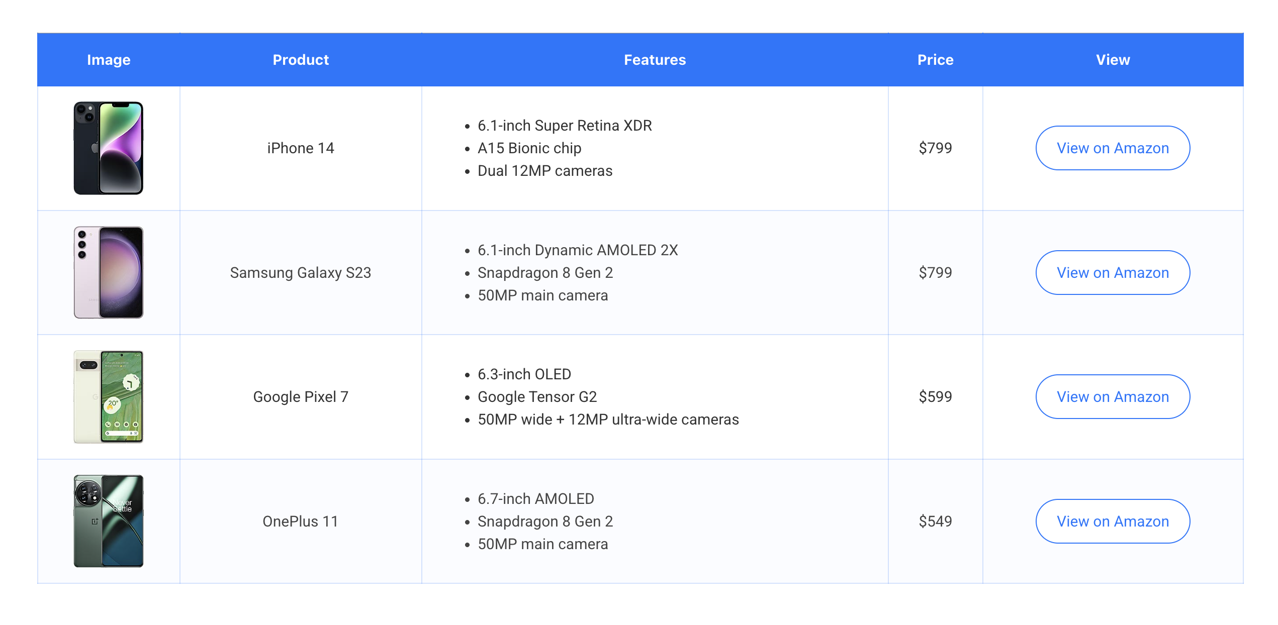Click the iPhone 14 product image
Screen dimensions: 1278x625
[x=109, y=148]
